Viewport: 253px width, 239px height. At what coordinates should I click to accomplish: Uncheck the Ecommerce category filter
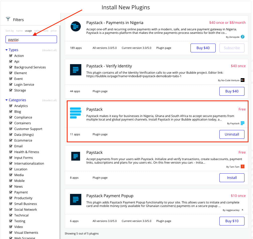click(x=11, y=140)
